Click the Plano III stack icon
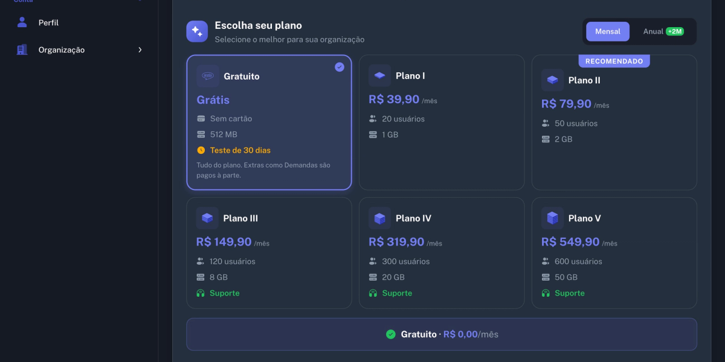725x362 pixels. click(207, 218)
